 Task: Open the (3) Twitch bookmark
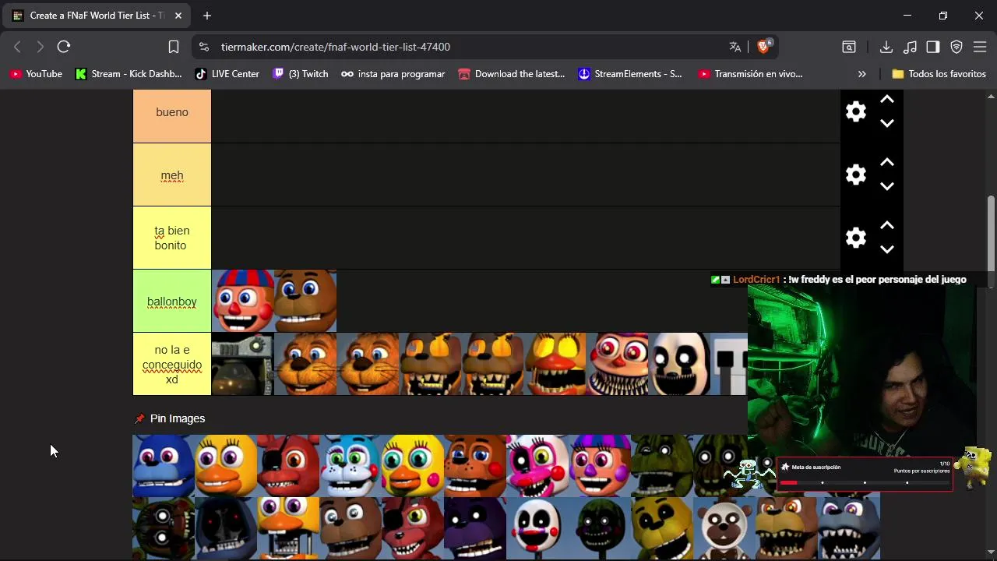click(301, 74)
